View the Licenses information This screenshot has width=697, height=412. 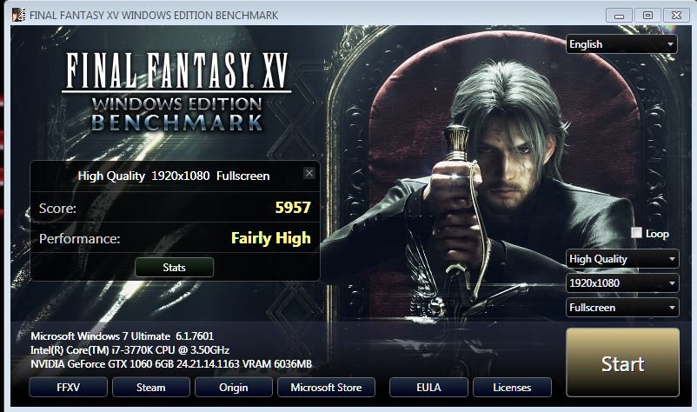[x=512, y=387]
